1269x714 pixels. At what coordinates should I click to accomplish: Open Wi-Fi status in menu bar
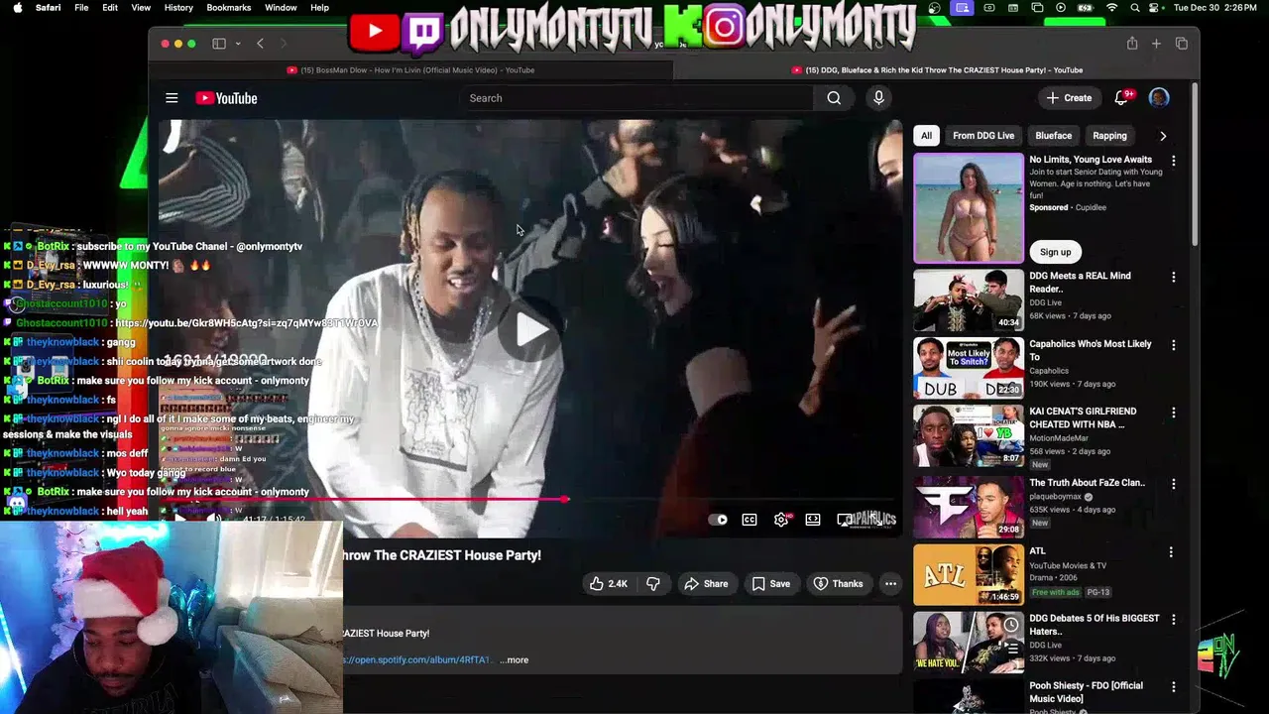(1111, 8)
